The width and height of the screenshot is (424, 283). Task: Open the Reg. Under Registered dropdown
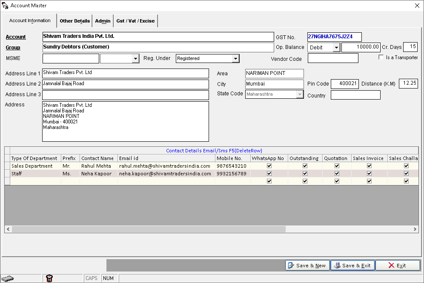tap(236, 58)
